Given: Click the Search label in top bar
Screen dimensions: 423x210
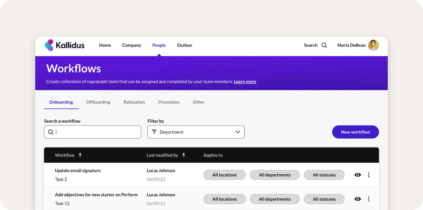Looking at the screenshot, I should (x=311, y=45).
